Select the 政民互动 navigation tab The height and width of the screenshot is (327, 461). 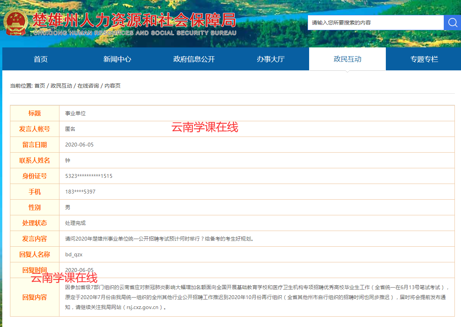point(347,59)
